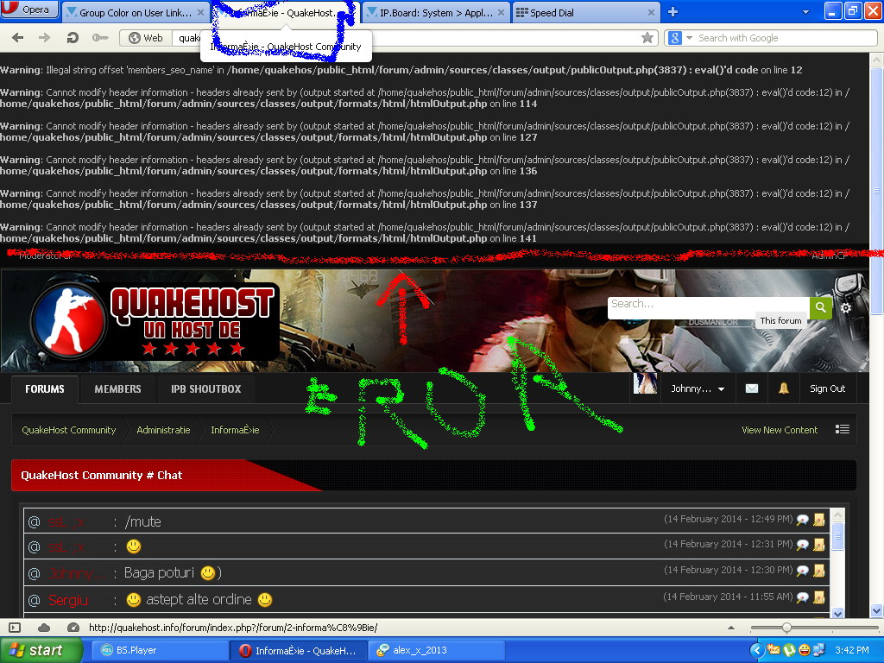Edit the 12:30 PM shout with the bubble icon
Image resolution: width=884 pixels, height=663 pixels.
(802, 571)
